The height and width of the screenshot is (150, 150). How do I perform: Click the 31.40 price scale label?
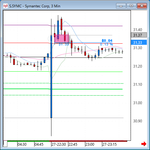[138, 30]
